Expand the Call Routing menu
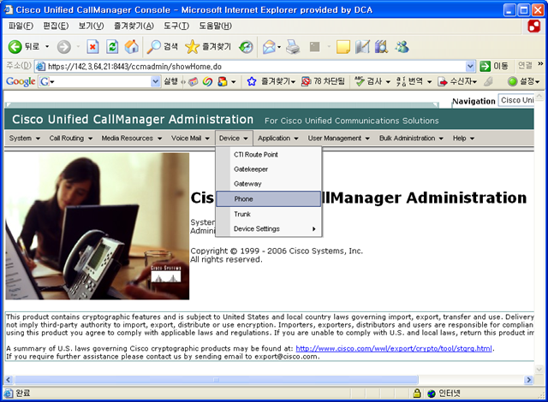The image size is (548, 402). click(70, 139)
